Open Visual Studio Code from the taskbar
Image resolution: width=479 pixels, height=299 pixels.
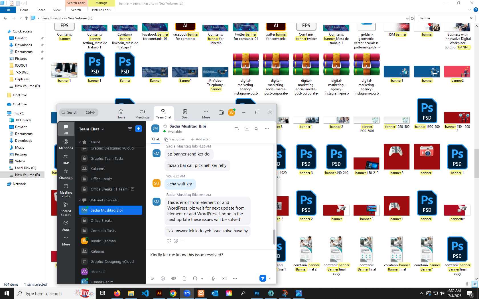(x=145, y=293)
